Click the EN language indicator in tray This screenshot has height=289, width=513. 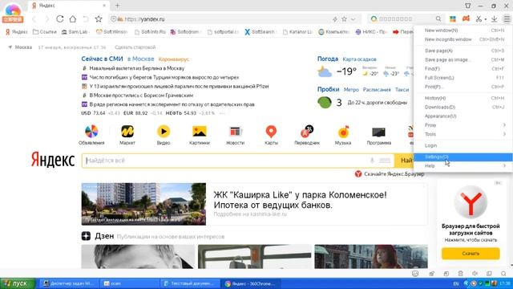point(456,283)
